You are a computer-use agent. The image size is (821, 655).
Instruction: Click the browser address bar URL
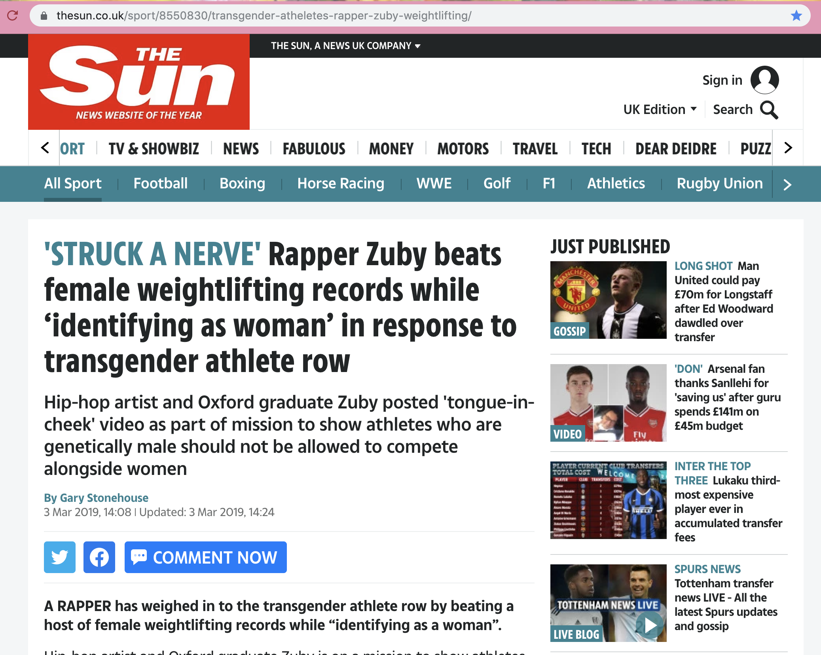264,15
